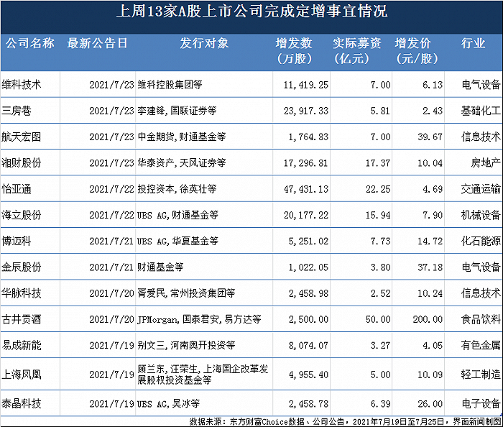Click the share count 1,764.83
This screenshot has width=503, height=427.
pos(308,137)
